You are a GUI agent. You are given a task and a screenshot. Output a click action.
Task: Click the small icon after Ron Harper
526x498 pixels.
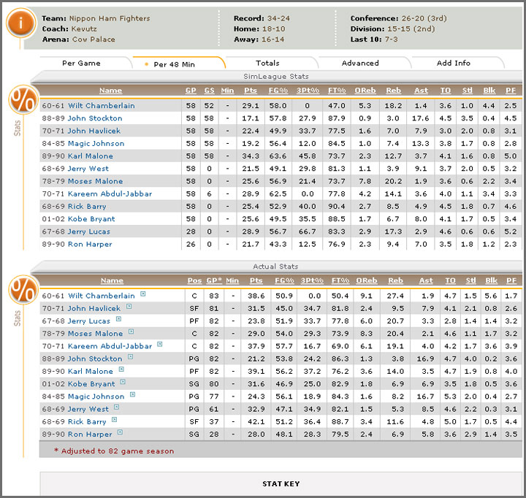coord(118,434)
